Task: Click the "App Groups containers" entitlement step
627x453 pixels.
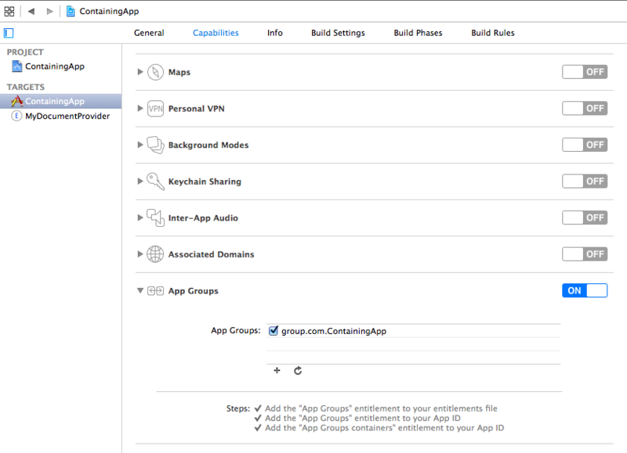Action: 384,428
